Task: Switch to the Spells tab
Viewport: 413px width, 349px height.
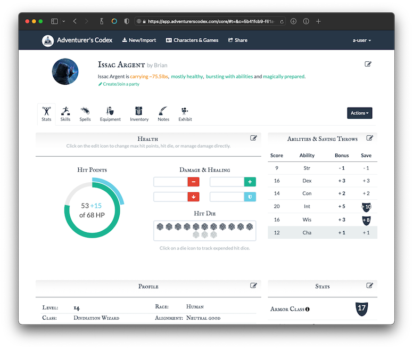Action: coord(85,113)
